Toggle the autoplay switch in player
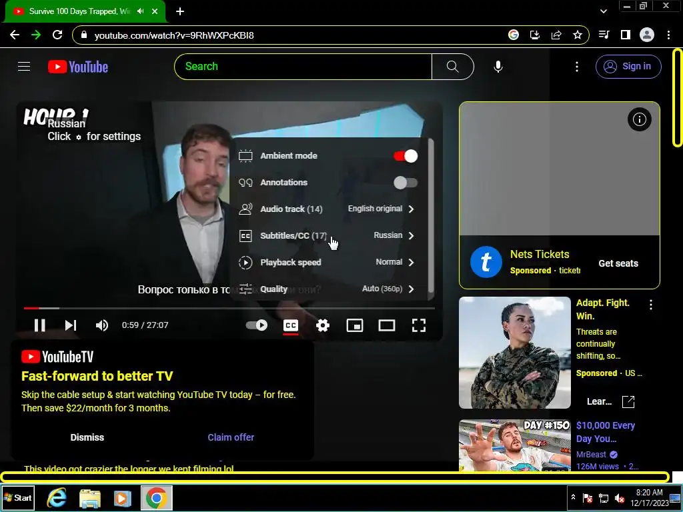 (257, 325)
